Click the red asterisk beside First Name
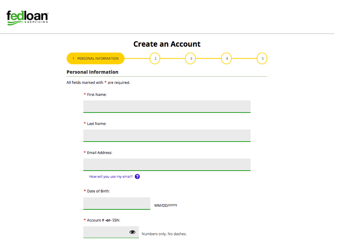 tap(85, 94)
